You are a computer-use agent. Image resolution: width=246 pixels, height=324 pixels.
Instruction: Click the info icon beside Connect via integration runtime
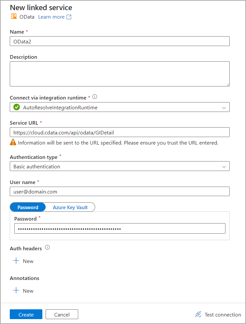pyautogui.click(x=94, y=97)
